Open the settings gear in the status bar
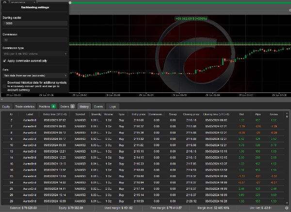The width and height of the screenshot is (291, 212). coord(287,208)
